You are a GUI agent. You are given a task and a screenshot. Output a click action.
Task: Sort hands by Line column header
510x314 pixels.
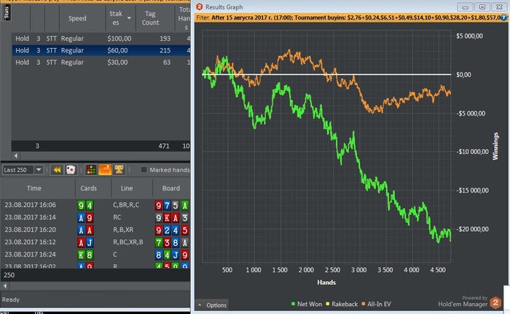[x=127, y=188]
